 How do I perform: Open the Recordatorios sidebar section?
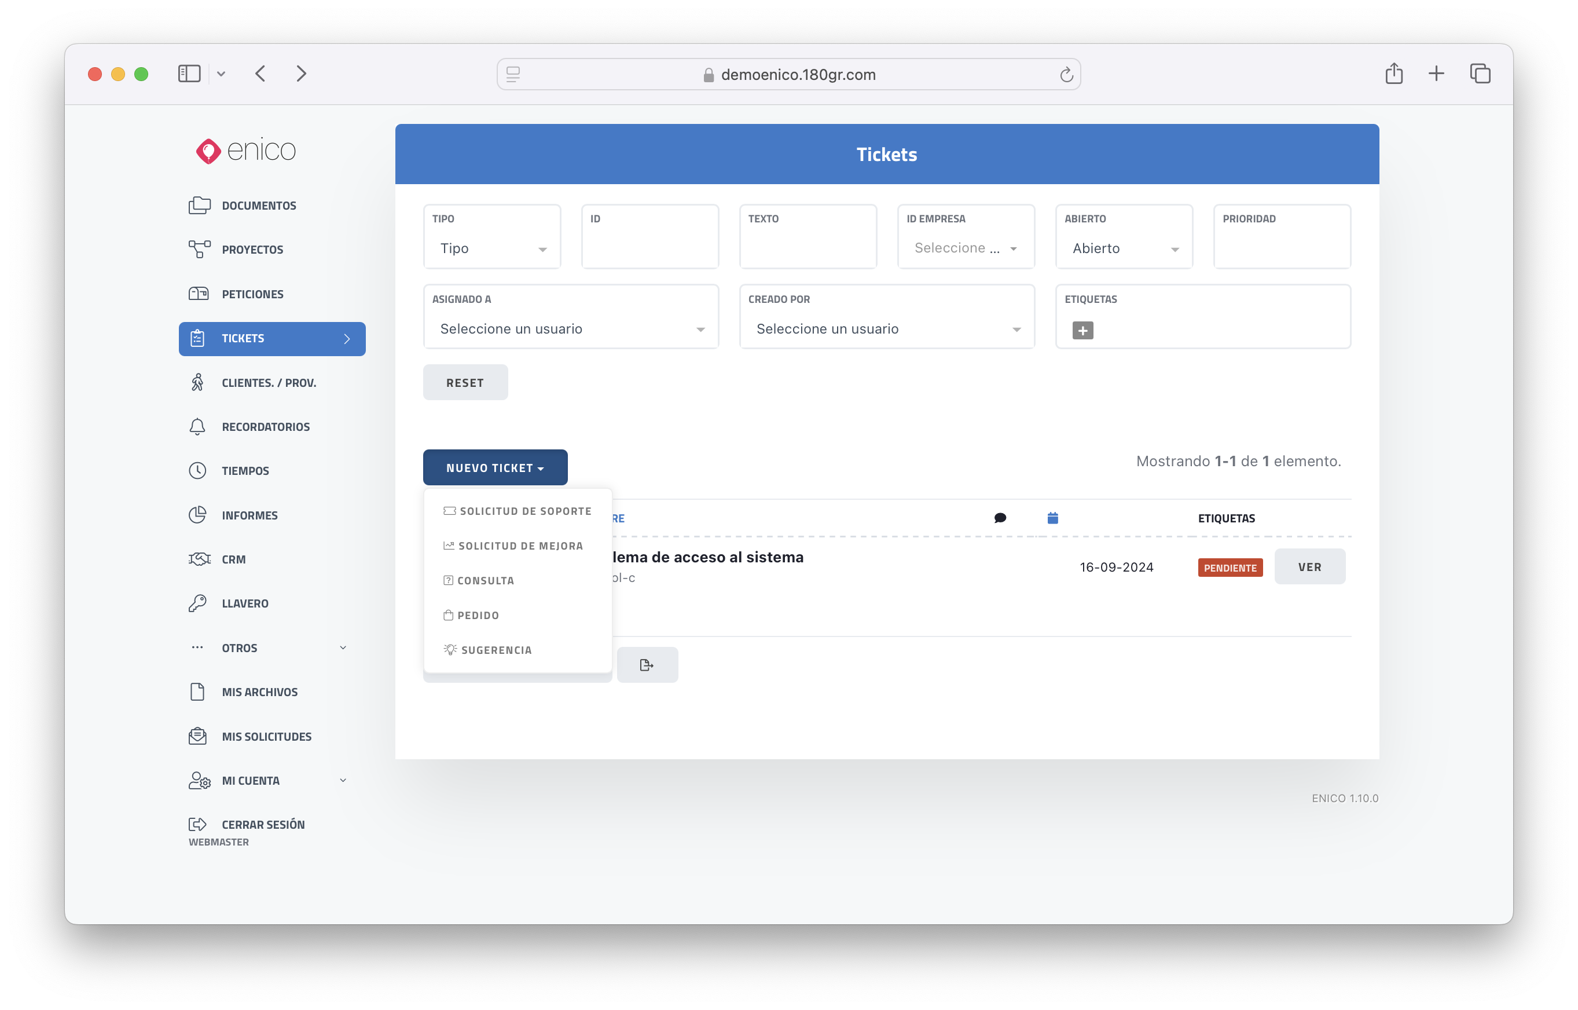coord(265,427)
